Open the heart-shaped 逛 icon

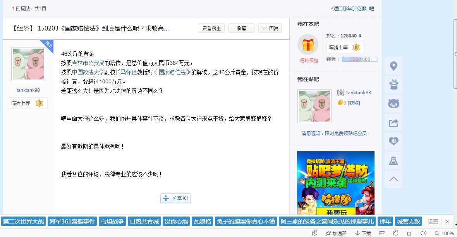pos(393,141)
